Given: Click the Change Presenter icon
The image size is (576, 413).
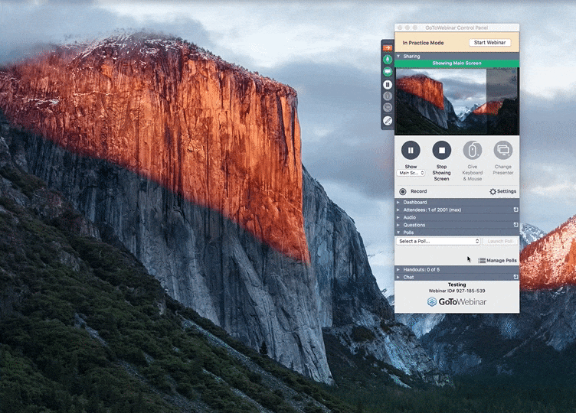Looking at the screenshot, I should (503, 151).
